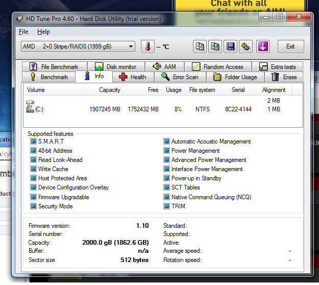Click the save screenshot floppy disk icon
This screenshot has height=285, width=319.
(230, 46)
